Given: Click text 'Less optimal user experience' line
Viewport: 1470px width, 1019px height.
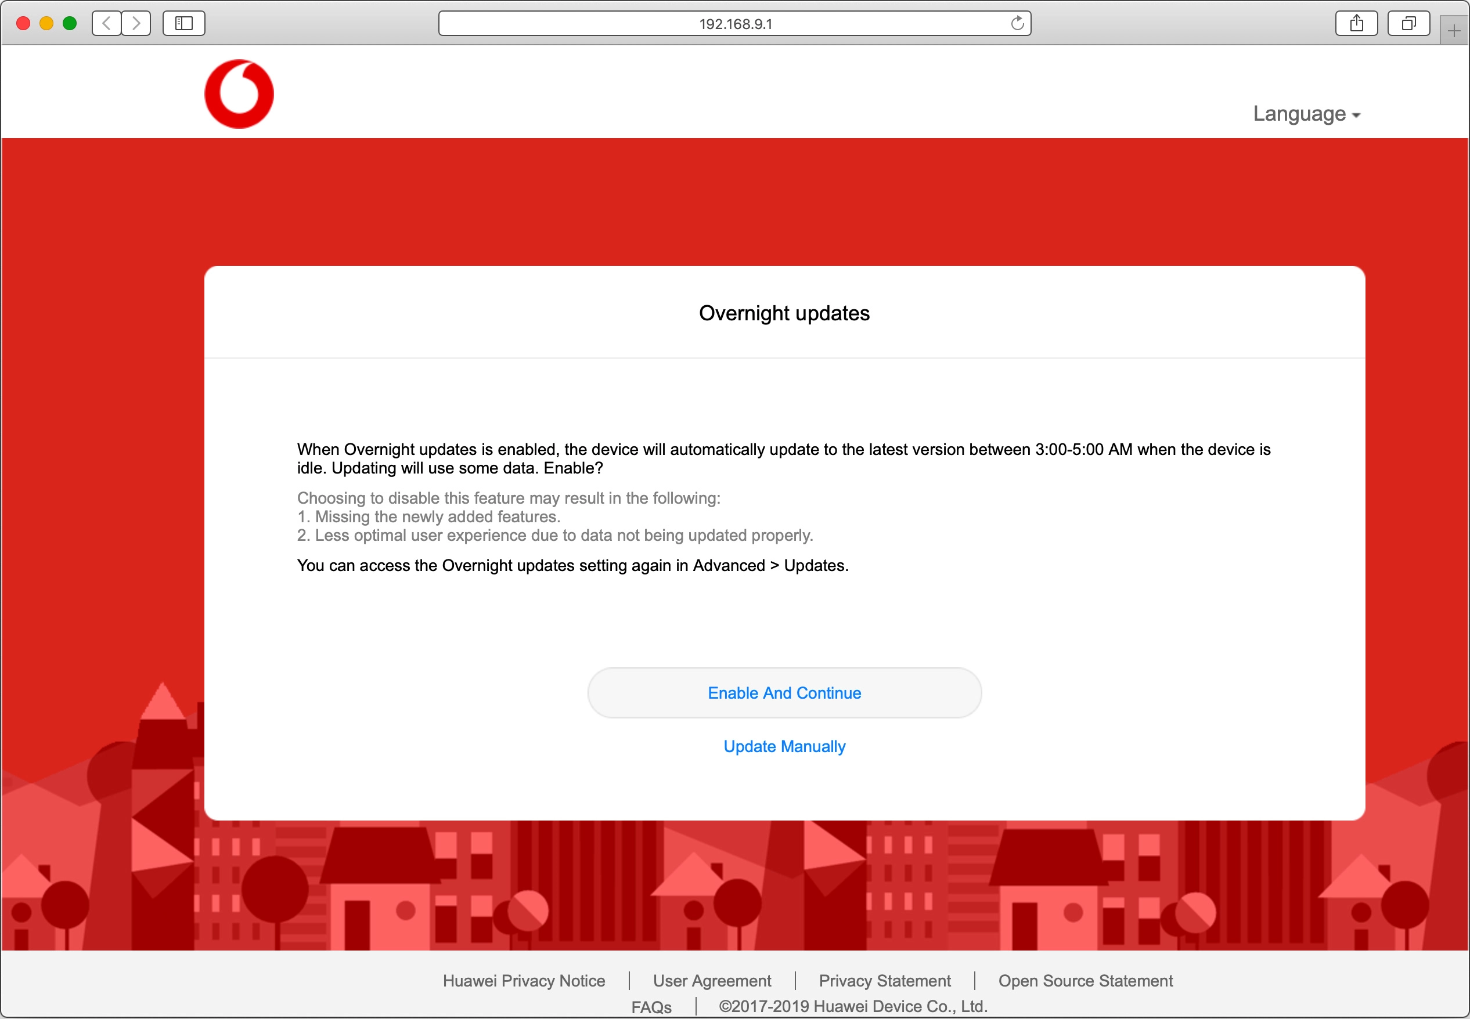Looking at the screenshot, I should point(555,535).
